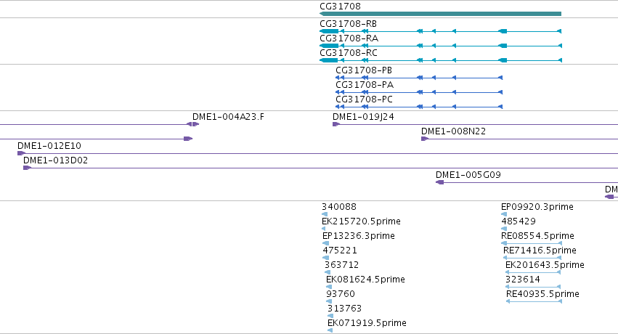Click EST RE40935.5prime label
The width and height of the screenshot is (618, 334).
tap(542, 295)
